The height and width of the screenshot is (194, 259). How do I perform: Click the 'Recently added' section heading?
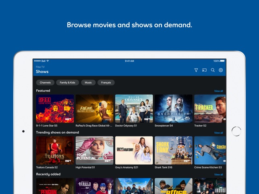pos(48,174)
